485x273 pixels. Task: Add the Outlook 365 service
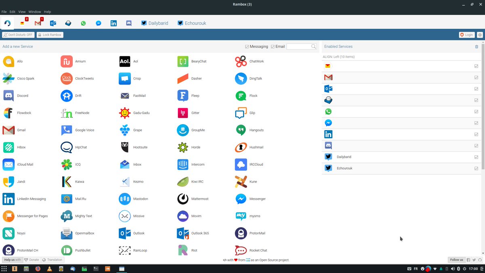point(193,233)
